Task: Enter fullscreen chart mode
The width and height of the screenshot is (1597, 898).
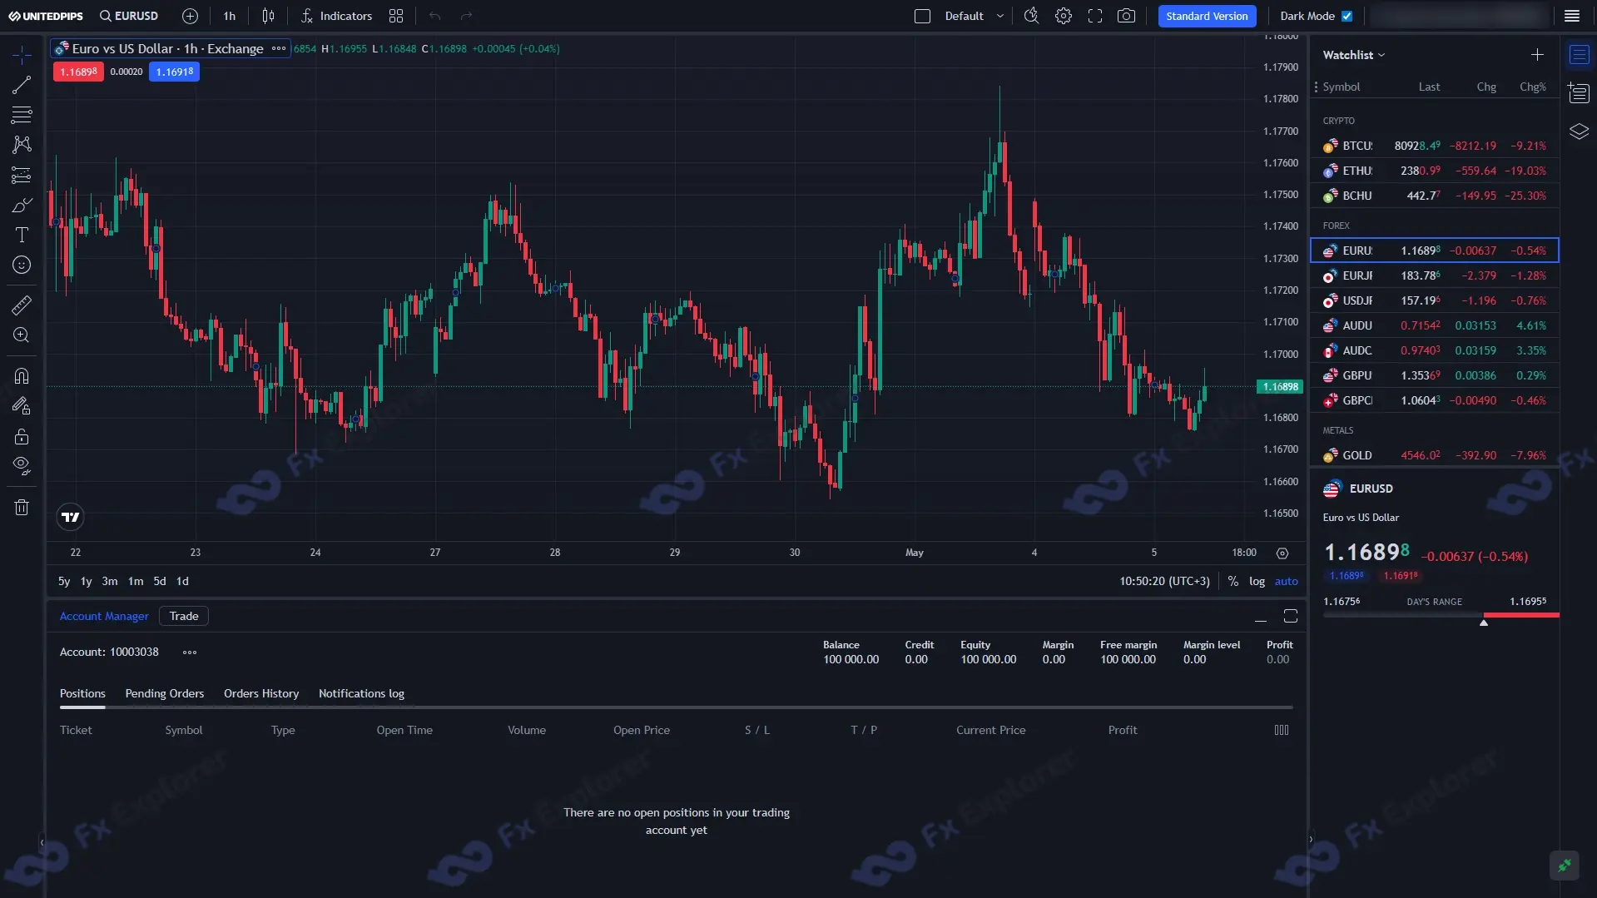Action: pyautogui.click(x=1095, y=16)
